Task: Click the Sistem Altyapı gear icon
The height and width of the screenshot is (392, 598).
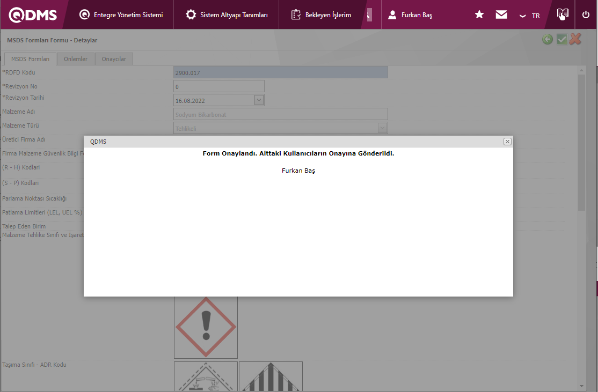Action: pyautogui.click(x=191, y=15)
